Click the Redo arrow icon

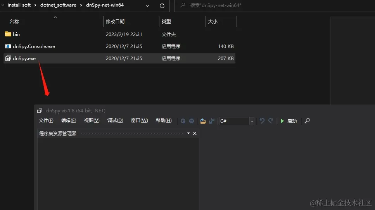click(x=270, y=121)
